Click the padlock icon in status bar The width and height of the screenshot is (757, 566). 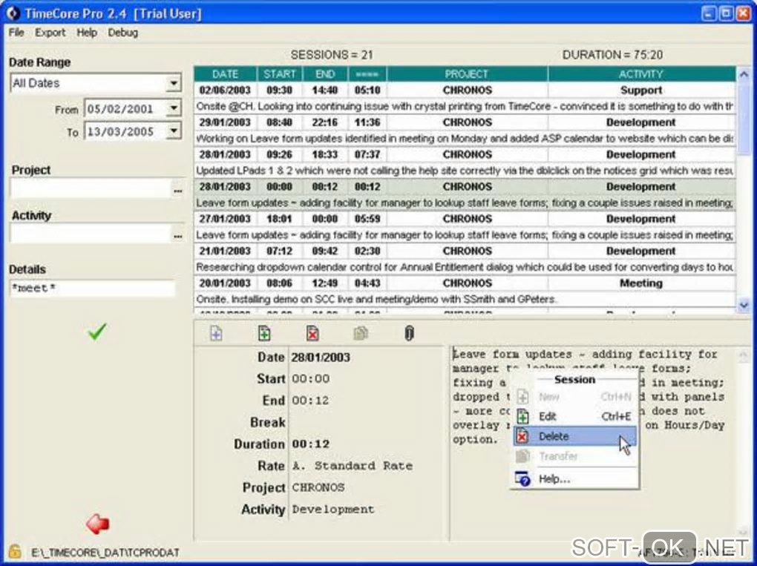[14, 551]
